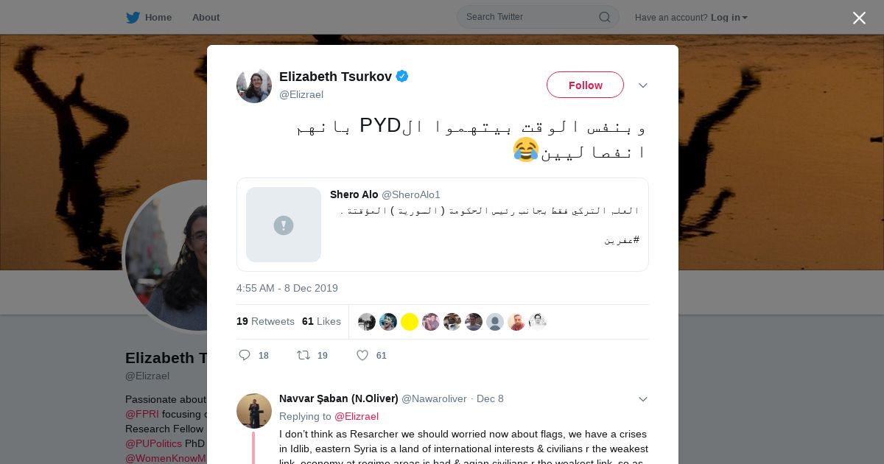Click the reply speech bubble icon

245,355
